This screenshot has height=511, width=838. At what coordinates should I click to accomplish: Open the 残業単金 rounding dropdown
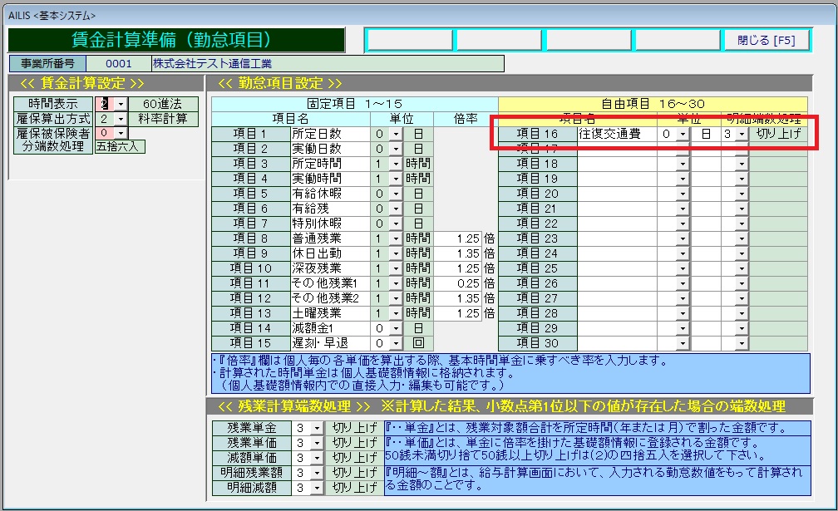[316, 429]
